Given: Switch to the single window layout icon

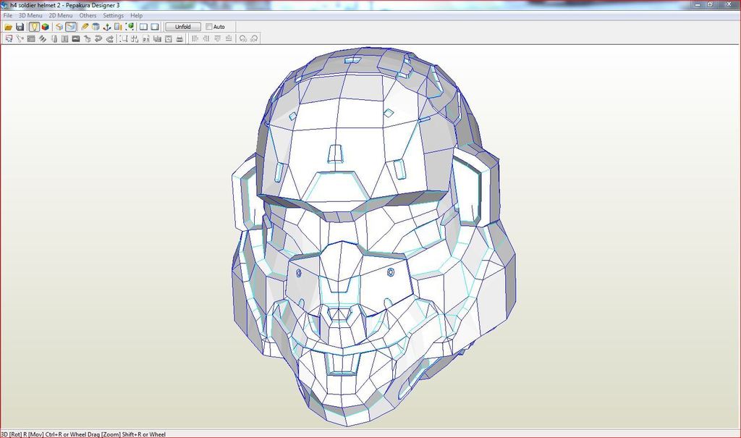Looking at the screenshot, I should 155,27.
